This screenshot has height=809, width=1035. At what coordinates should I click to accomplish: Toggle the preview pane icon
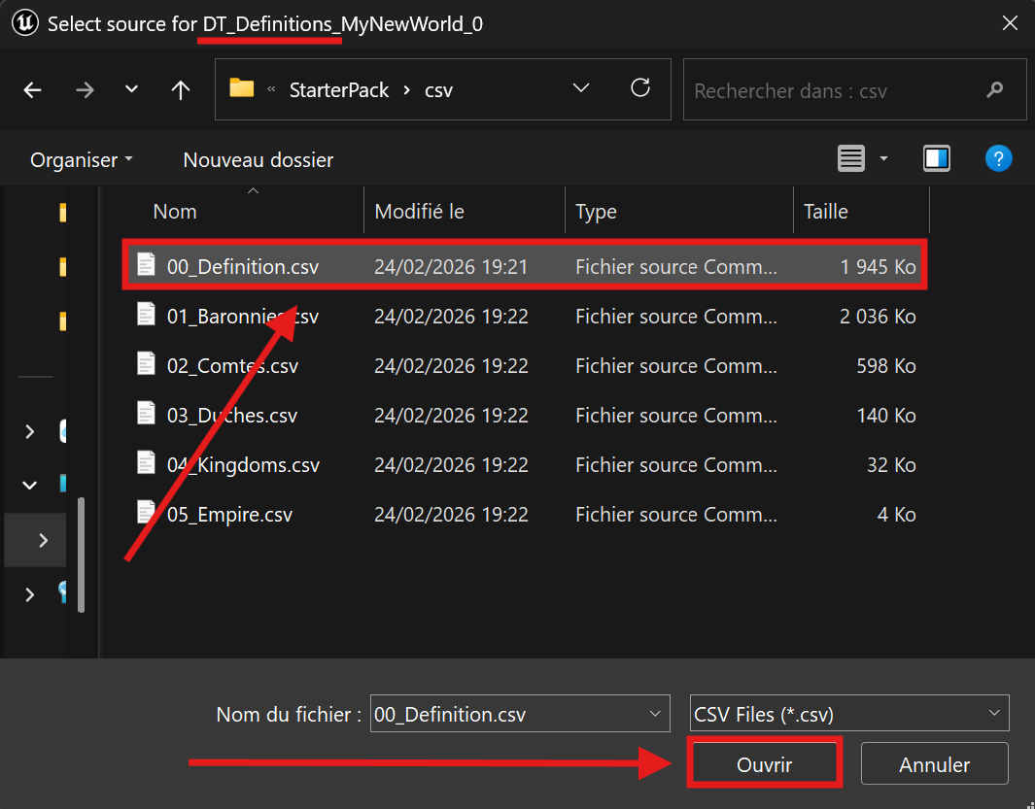click(936, 158)
